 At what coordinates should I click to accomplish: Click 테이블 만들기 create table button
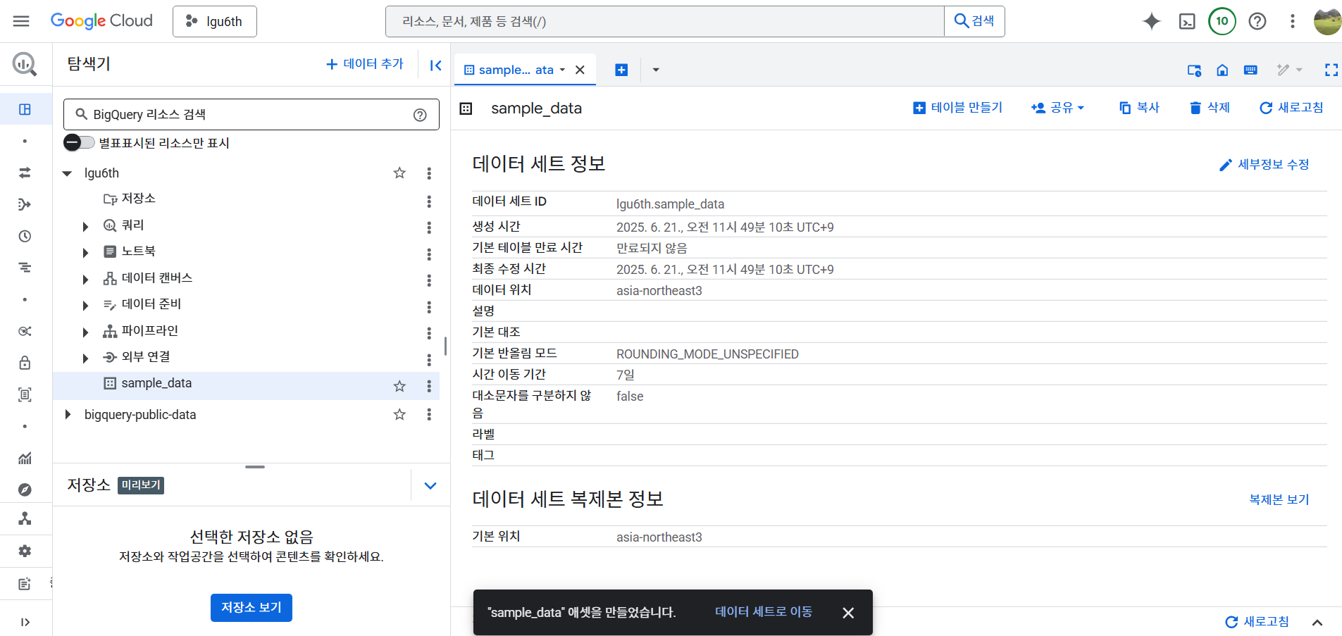click(957, 108)
